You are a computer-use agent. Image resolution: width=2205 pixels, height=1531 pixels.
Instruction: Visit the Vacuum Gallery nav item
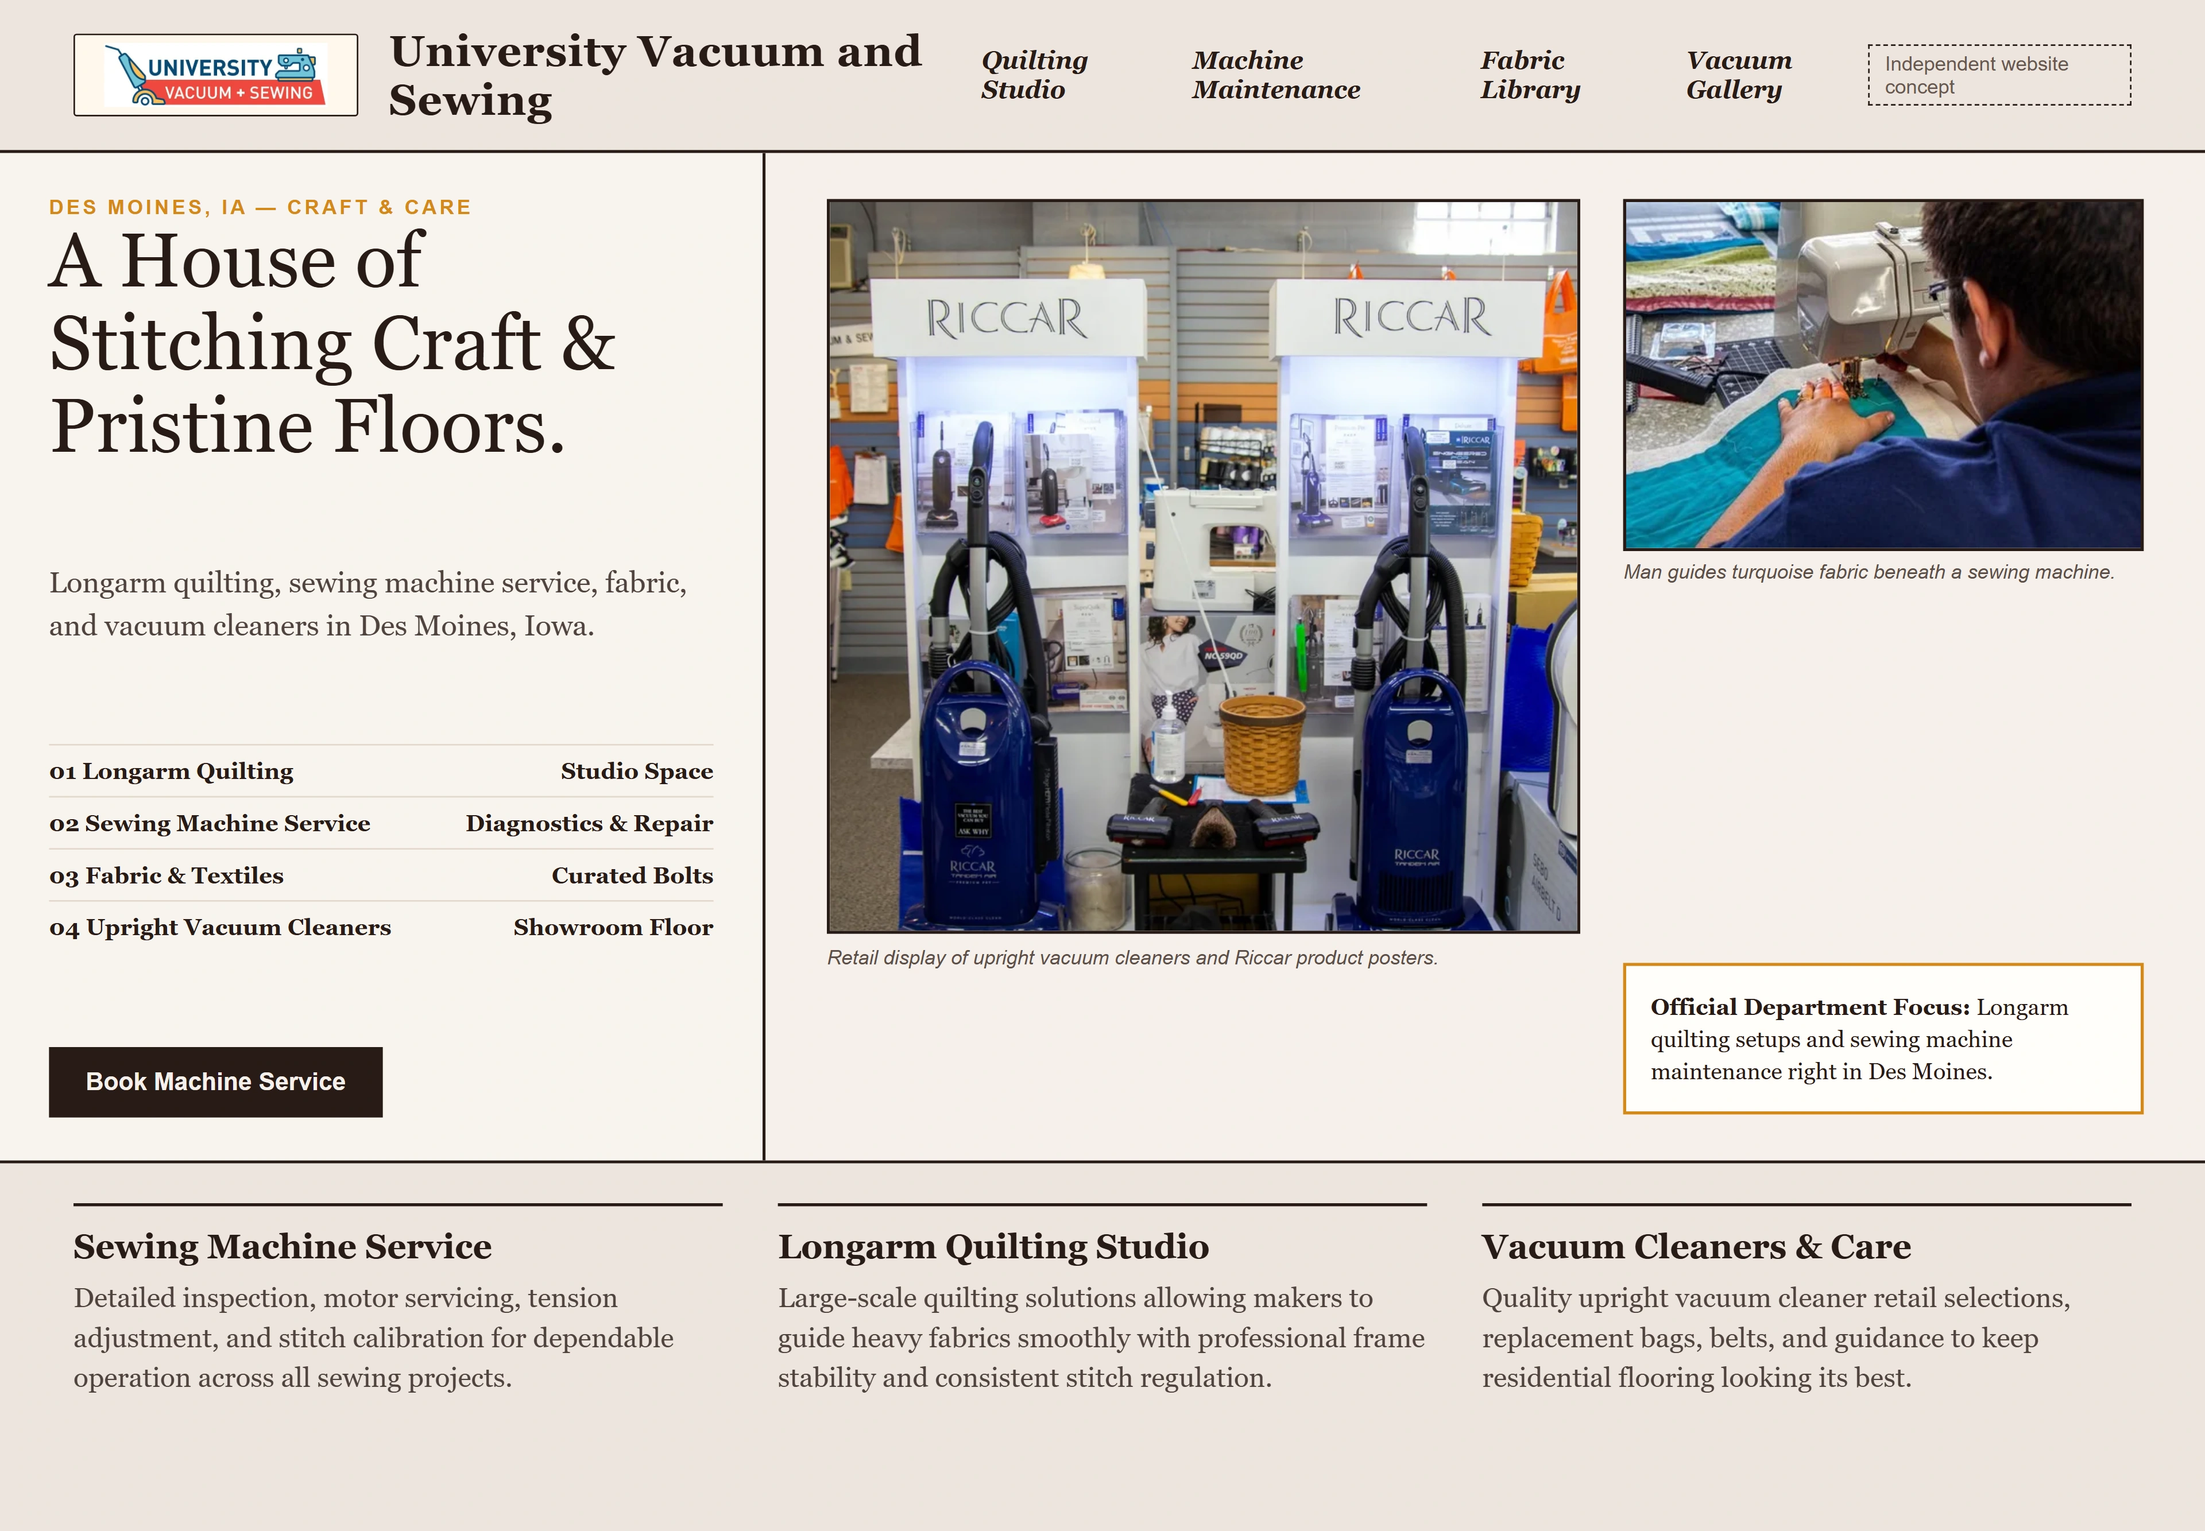click(x=1739, y=75)
